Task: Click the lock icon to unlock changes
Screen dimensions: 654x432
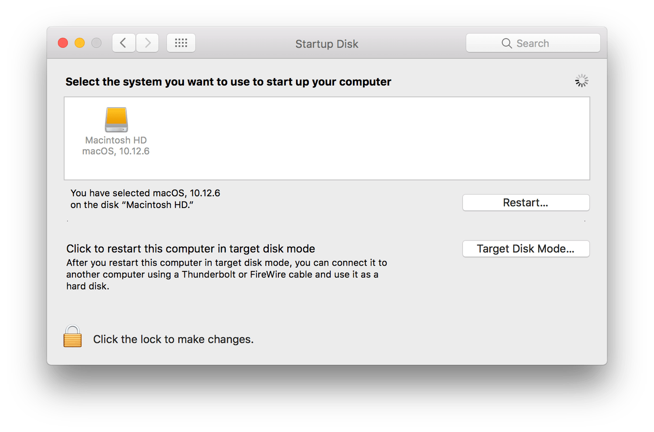Action: click(x=72, y=336)
